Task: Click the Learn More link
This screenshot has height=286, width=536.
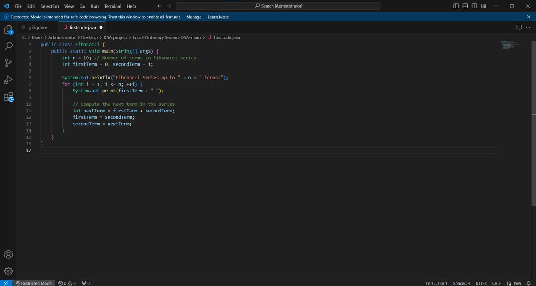Action: 218,17
